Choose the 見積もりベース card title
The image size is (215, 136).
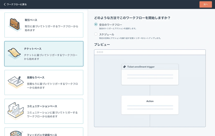35,77
